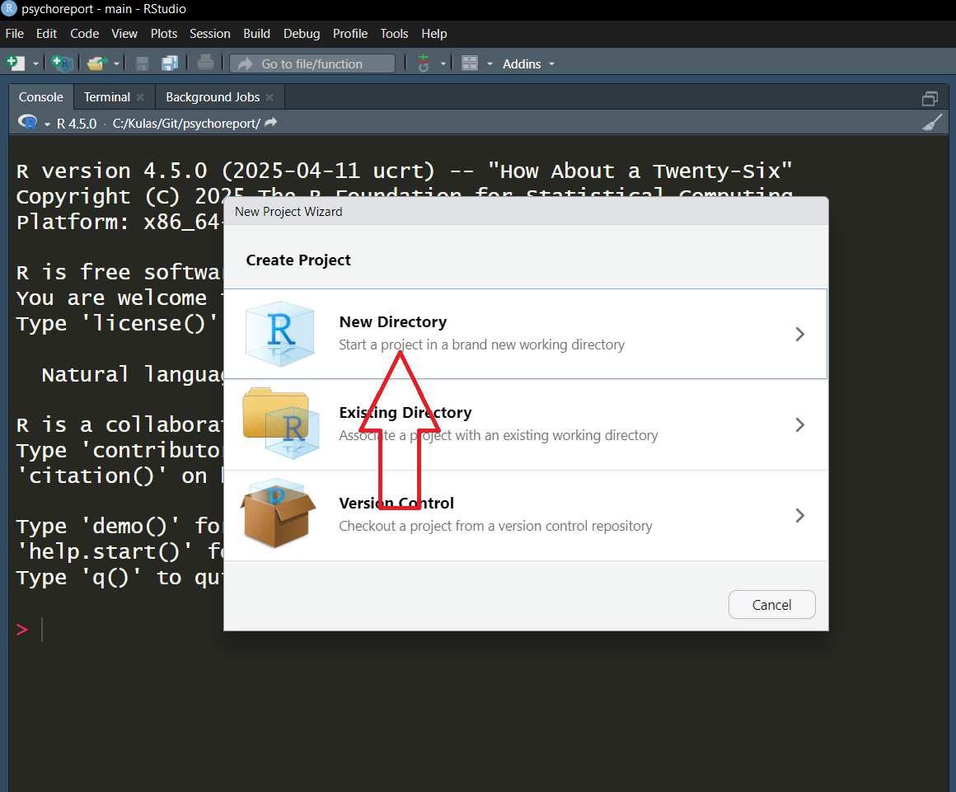Choose New Directory project option
The image size is (956, 792).
pos(525,334)
